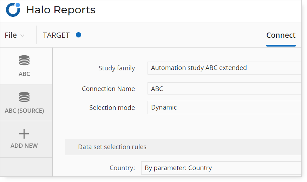Click the Selection mode label
The height and width of the screenshot is (182, 307).
coord(112,107)
